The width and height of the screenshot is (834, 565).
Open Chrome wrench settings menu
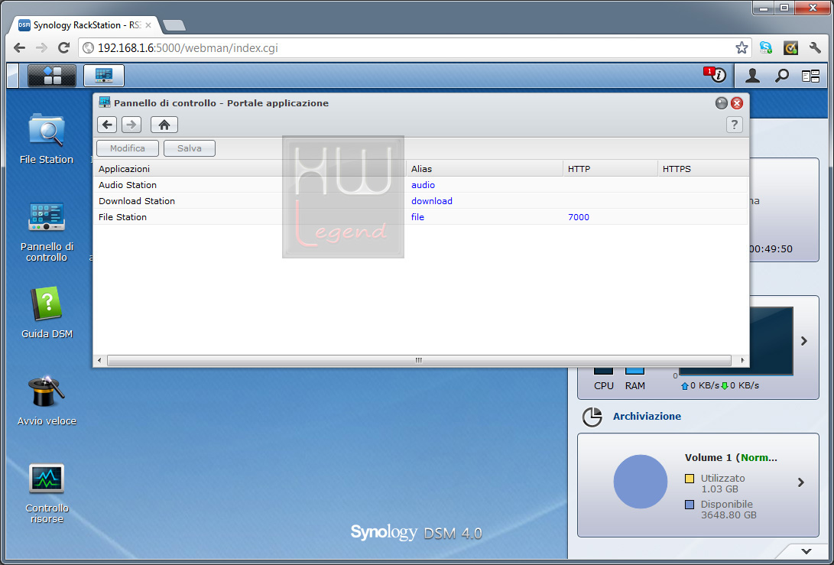[815, 48]
